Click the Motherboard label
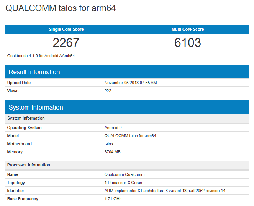Screen dimensions: 254x206 pyautogui.click(x=19, y=144)
